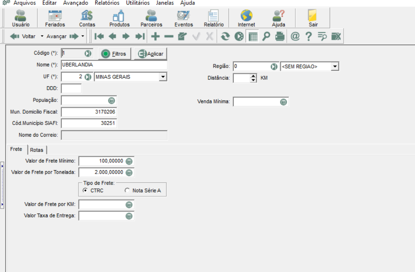The image size is (415, 272).
Task: Click Voltar back button
Action: click(22, 36)
